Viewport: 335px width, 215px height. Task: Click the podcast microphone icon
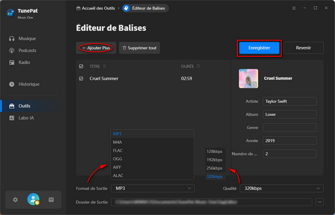tap(12, 51)
